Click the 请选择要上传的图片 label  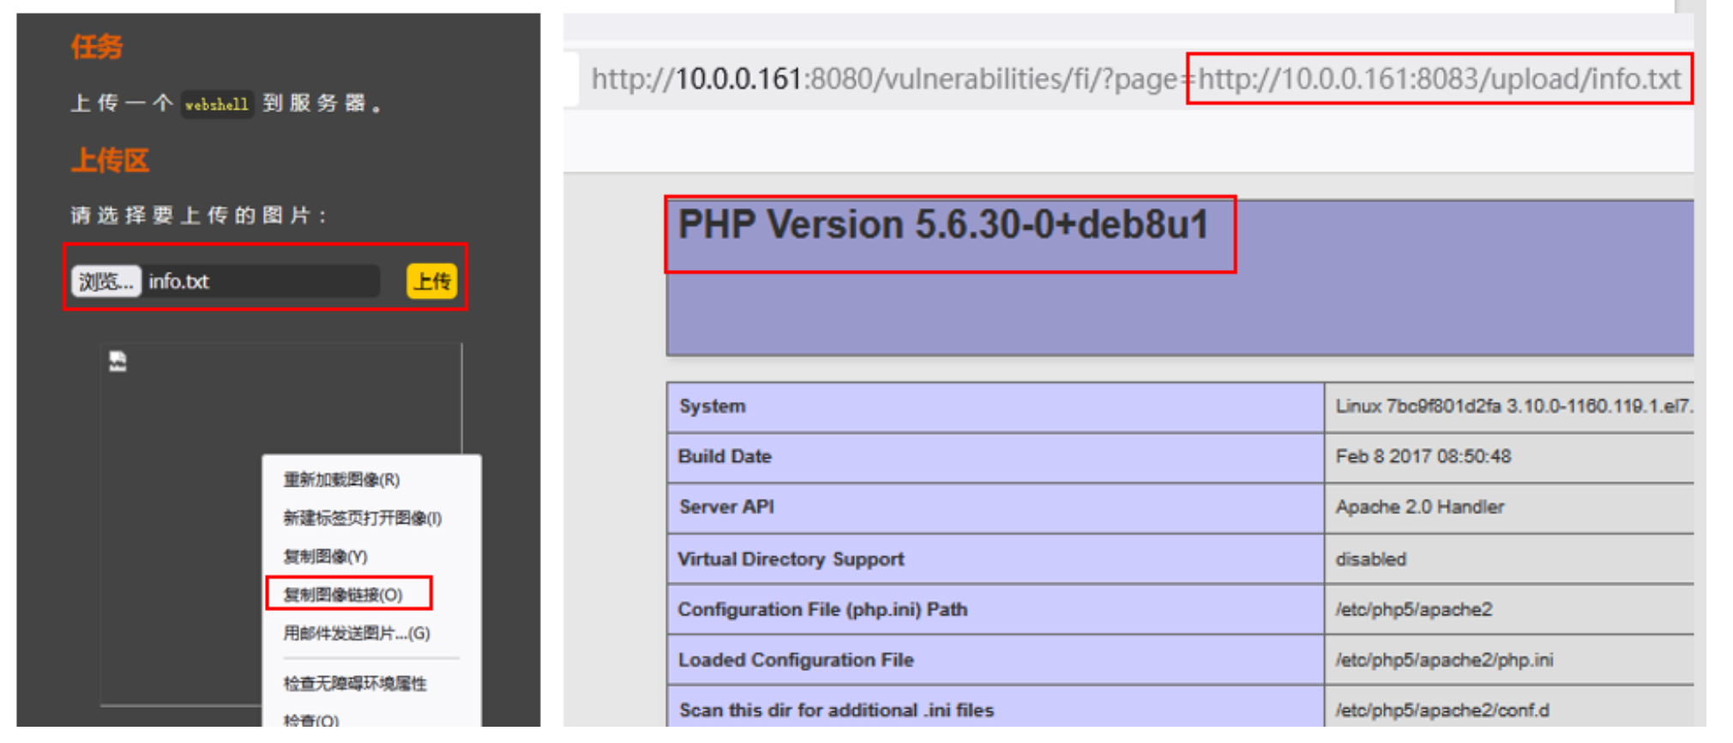coord(199,215)
